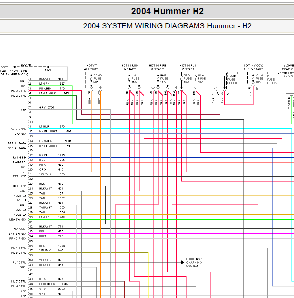
Task: Select the YEL/BLK wire label at pin 39
Action: pos(45,260)
